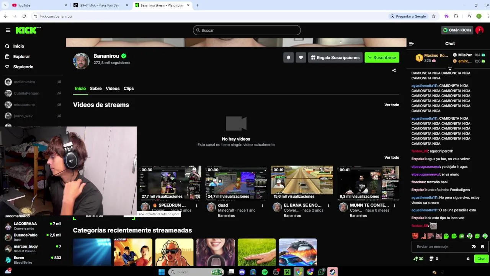Viewport: 490px width, 276px height.
Task: Click the green Chat send button
Action: click(481, 259)
